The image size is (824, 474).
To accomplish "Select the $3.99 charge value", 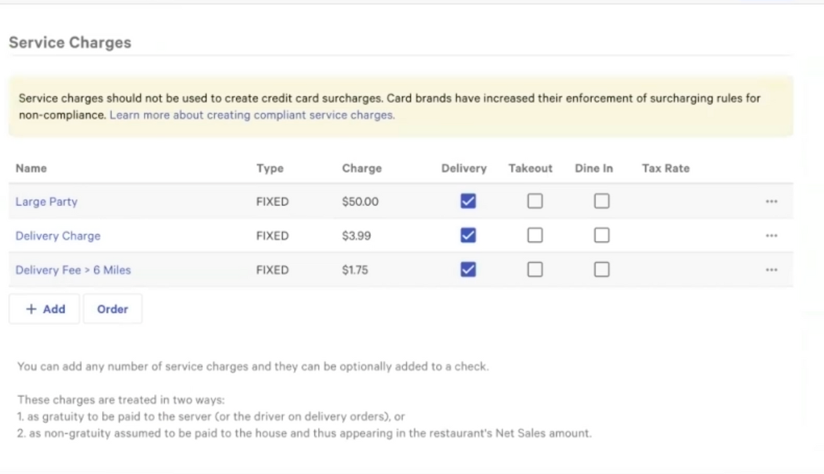I will (356, 236).
